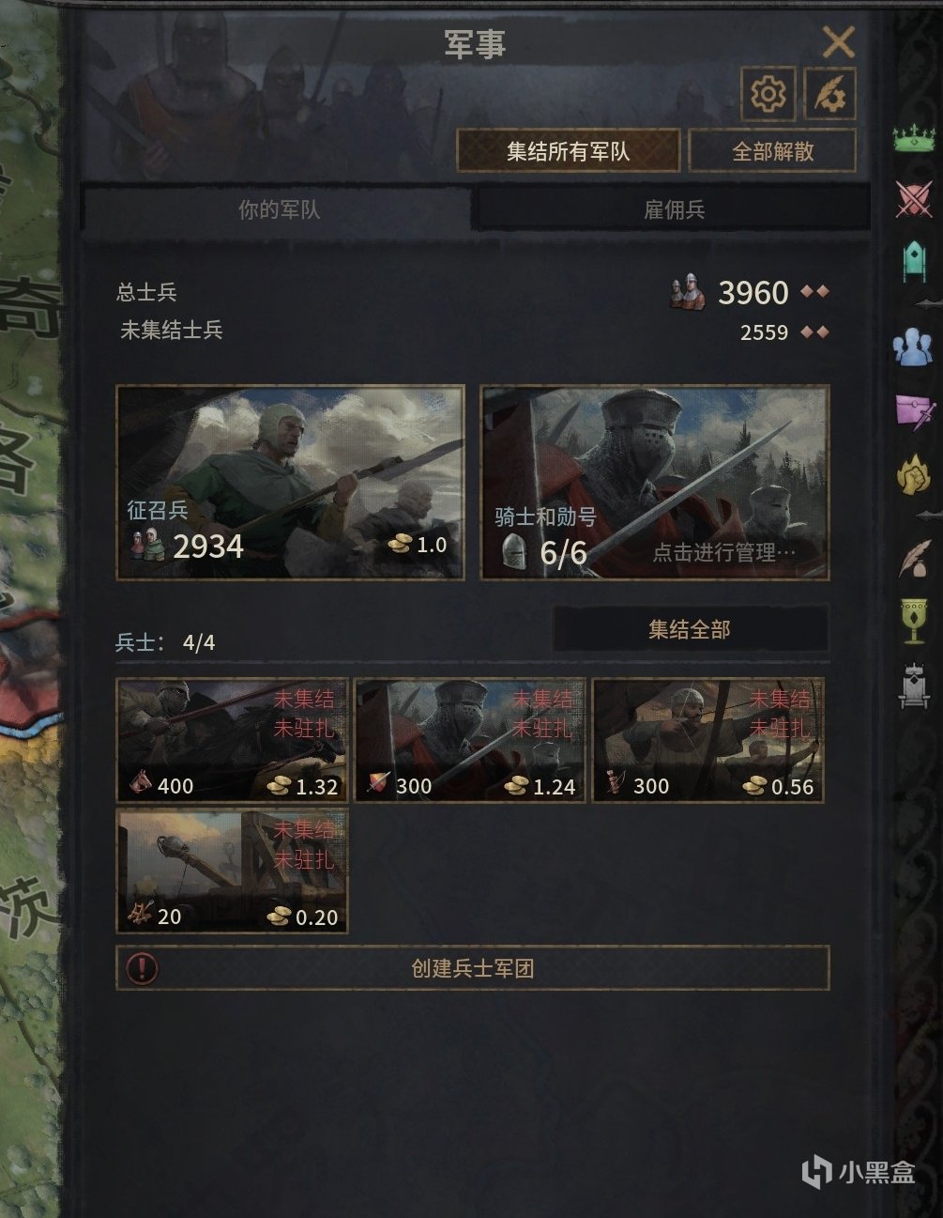
Task: Open the crossed swords military sidebar icon
Action: click(x=914, y=198)
